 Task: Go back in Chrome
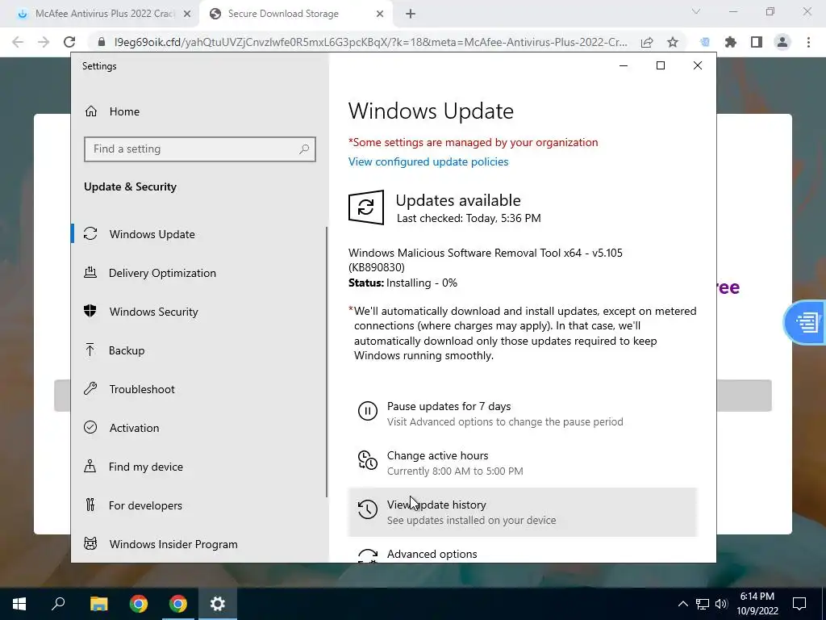[18, 42]
